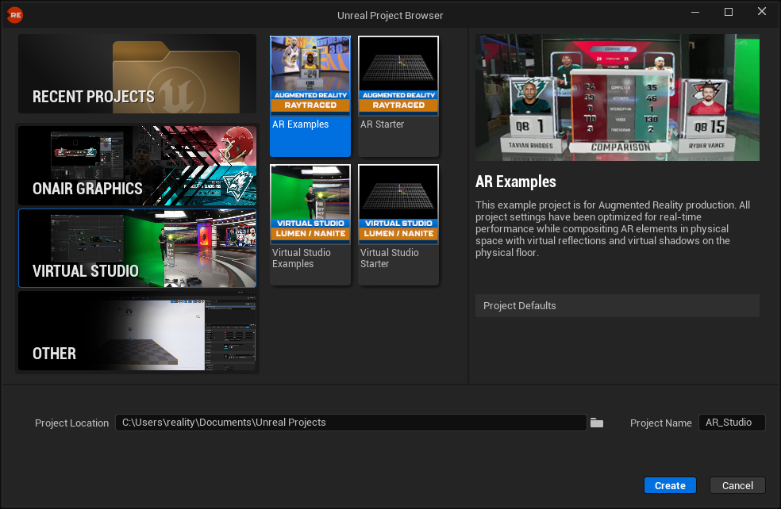Click the AR Examples heading text
Viewport: 781px width, 509px height.
(516, 182)
